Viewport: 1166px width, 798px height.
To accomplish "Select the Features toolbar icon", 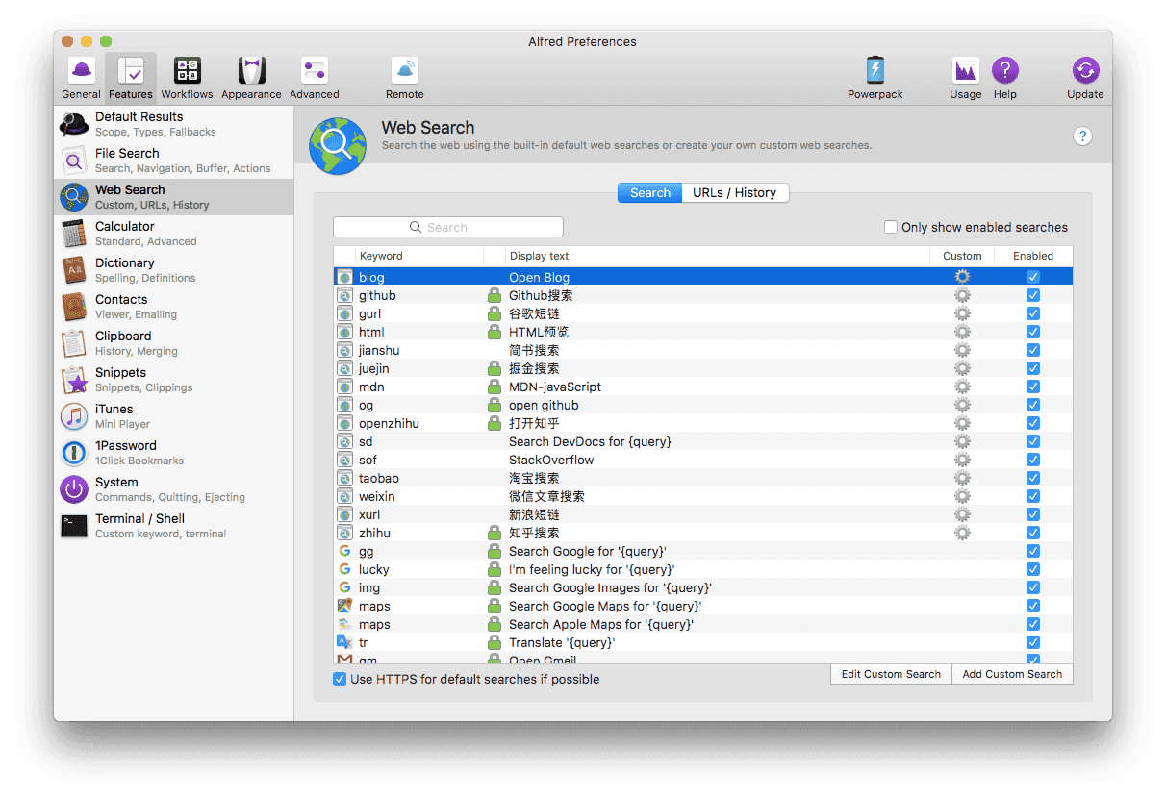I will pos(130,78).
